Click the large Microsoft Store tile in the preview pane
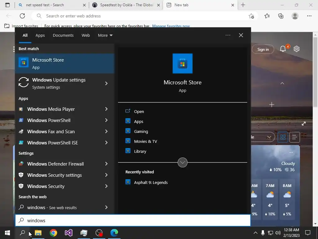This screenshot has width=318, height=239. pos(183,63)
